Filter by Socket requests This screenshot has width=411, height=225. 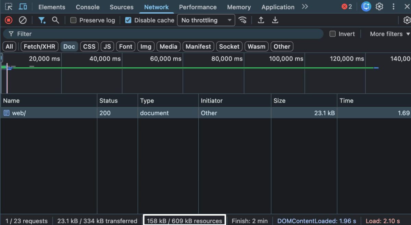coord(229,47)
